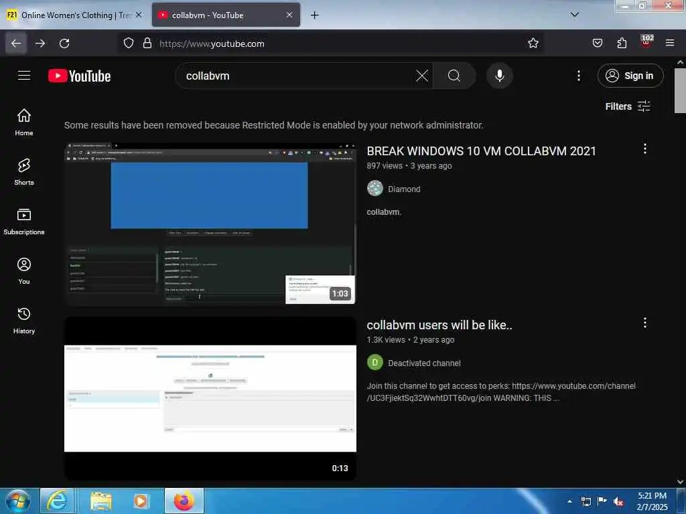
Task: Launch Internet Explorer from taskbar
Action: point(57,501)
